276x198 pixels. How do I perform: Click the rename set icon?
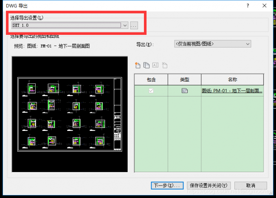coord(155,65)
